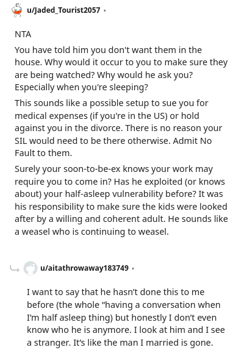Click the phrase "Admit No Fault to them."

pyautogui.click(x=113, y=147)
